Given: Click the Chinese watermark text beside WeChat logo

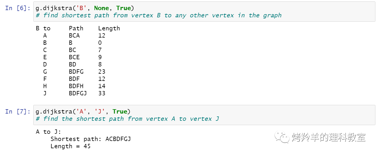Looking at the screenshot, I should point(328,137).
